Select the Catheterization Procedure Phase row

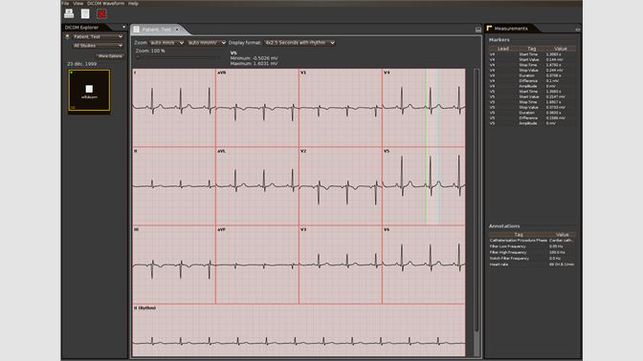(532, 241)
